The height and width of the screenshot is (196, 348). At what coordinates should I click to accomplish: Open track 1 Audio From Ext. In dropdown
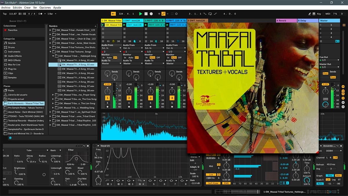pyautogui.click(x=111, y=48)
